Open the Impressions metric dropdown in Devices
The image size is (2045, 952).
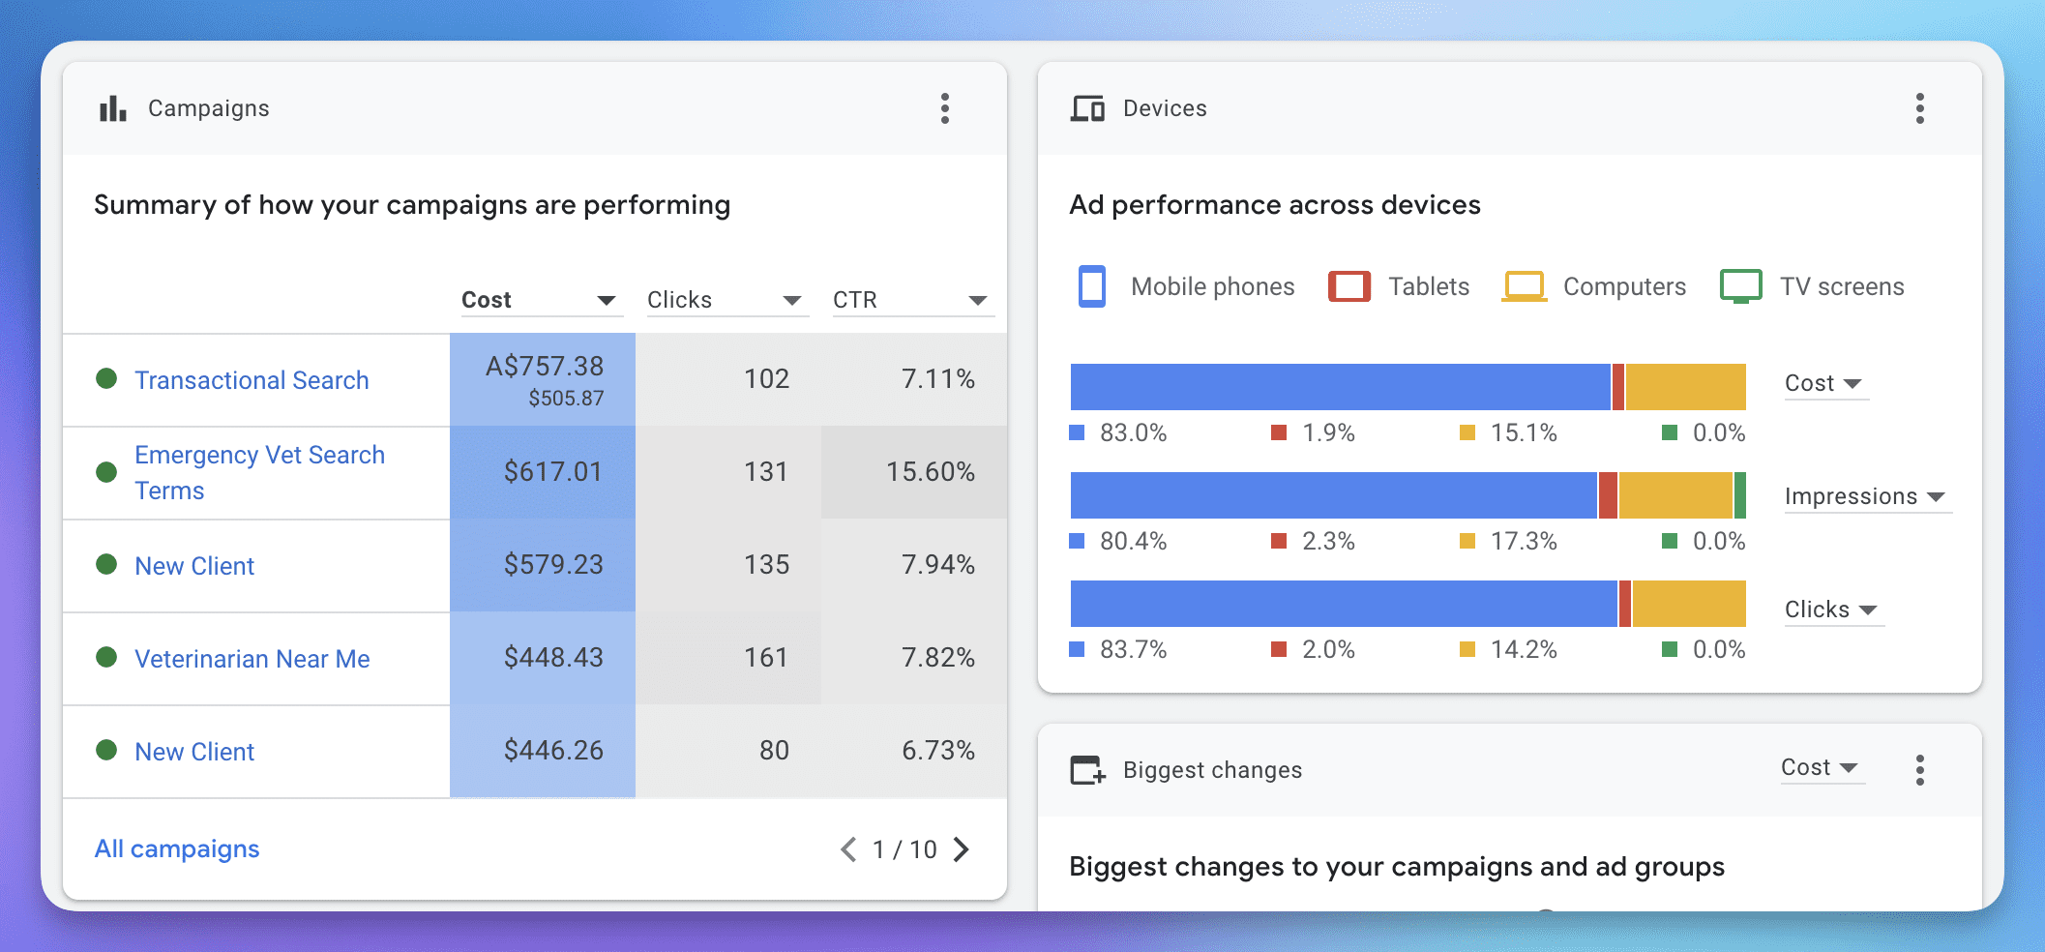(x=1867, y=496)
